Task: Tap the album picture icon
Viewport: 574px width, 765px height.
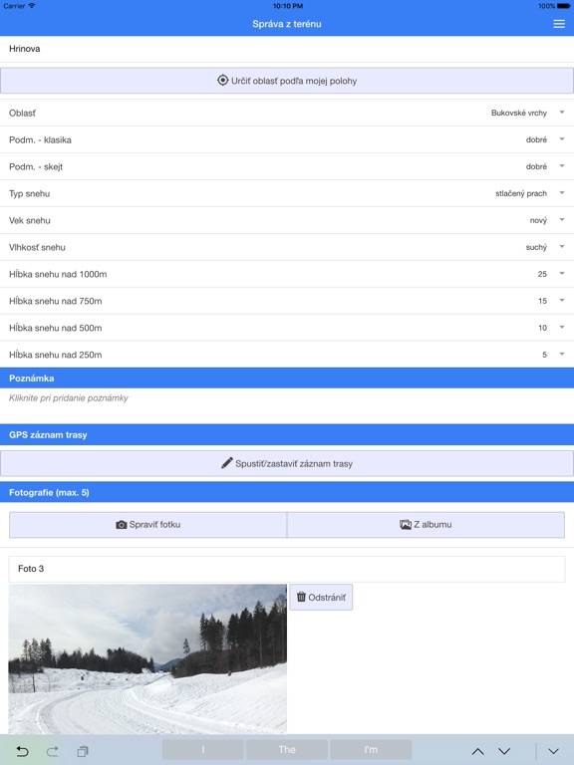Action: pos(406,525)
